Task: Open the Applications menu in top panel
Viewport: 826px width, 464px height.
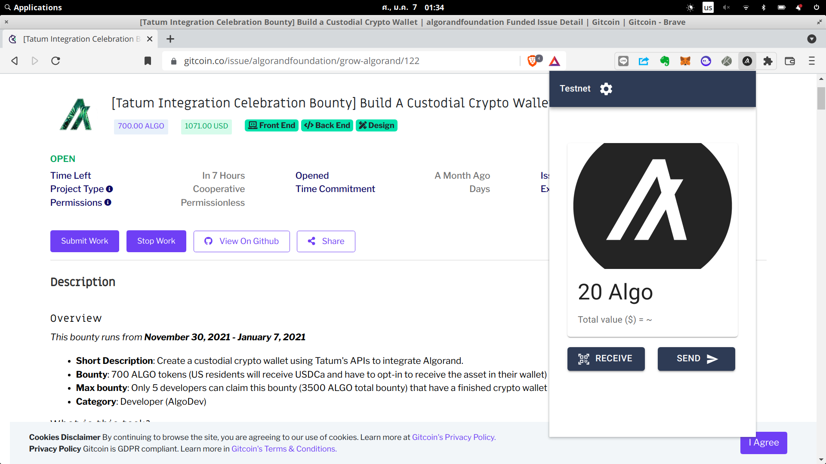Action: tap(34, 7)
